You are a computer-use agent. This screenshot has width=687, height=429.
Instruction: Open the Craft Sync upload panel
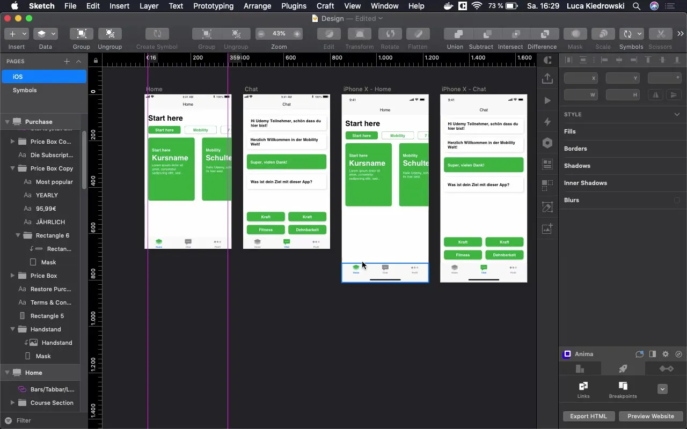tap(547, 78)
